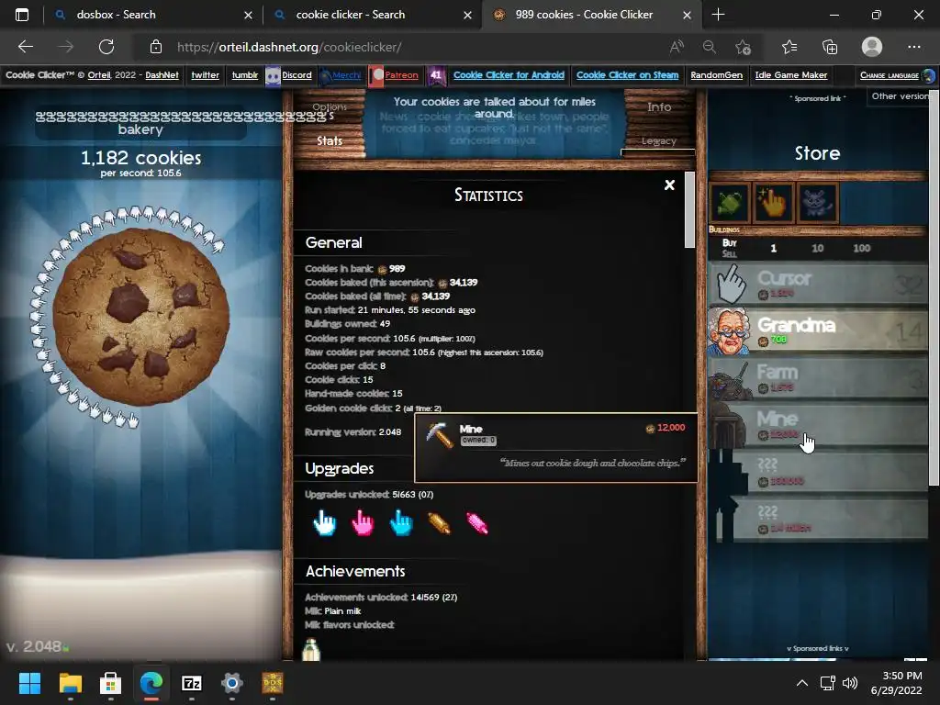The image size is (940, 705).
Task: Click the pink cursor upgrade icon
Action: click(x=363, y=522)
